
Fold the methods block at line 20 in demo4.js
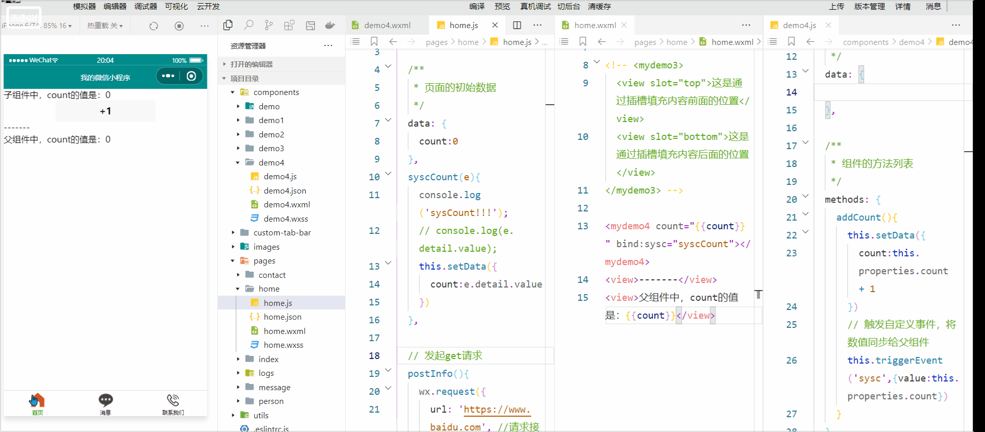coord(805,196)
